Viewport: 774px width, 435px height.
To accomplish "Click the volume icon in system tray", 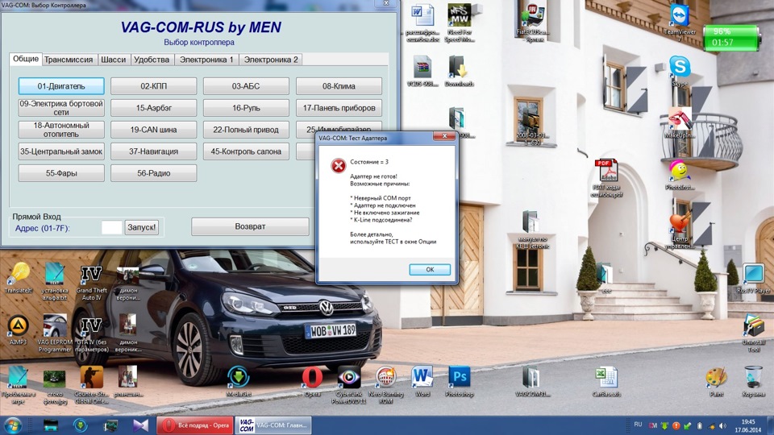I will point(722,425).
